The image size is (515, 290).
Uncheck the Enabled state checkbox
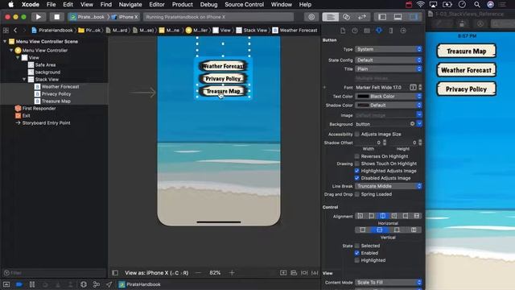(x=357, y=253)
